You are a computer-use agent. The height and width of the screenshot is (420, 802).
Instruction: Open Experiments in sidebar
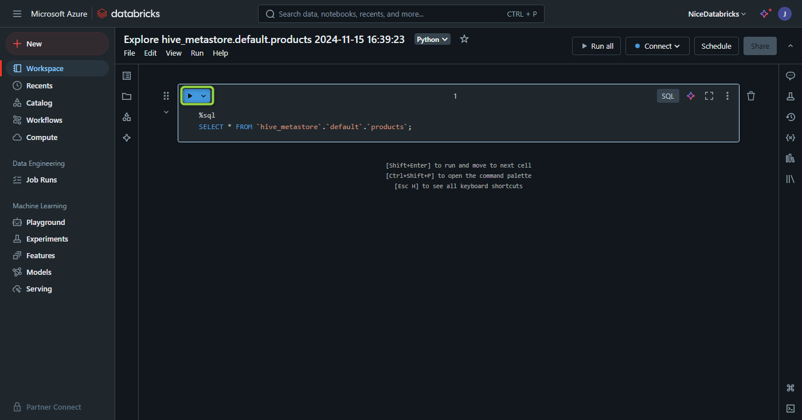(57, 239)
